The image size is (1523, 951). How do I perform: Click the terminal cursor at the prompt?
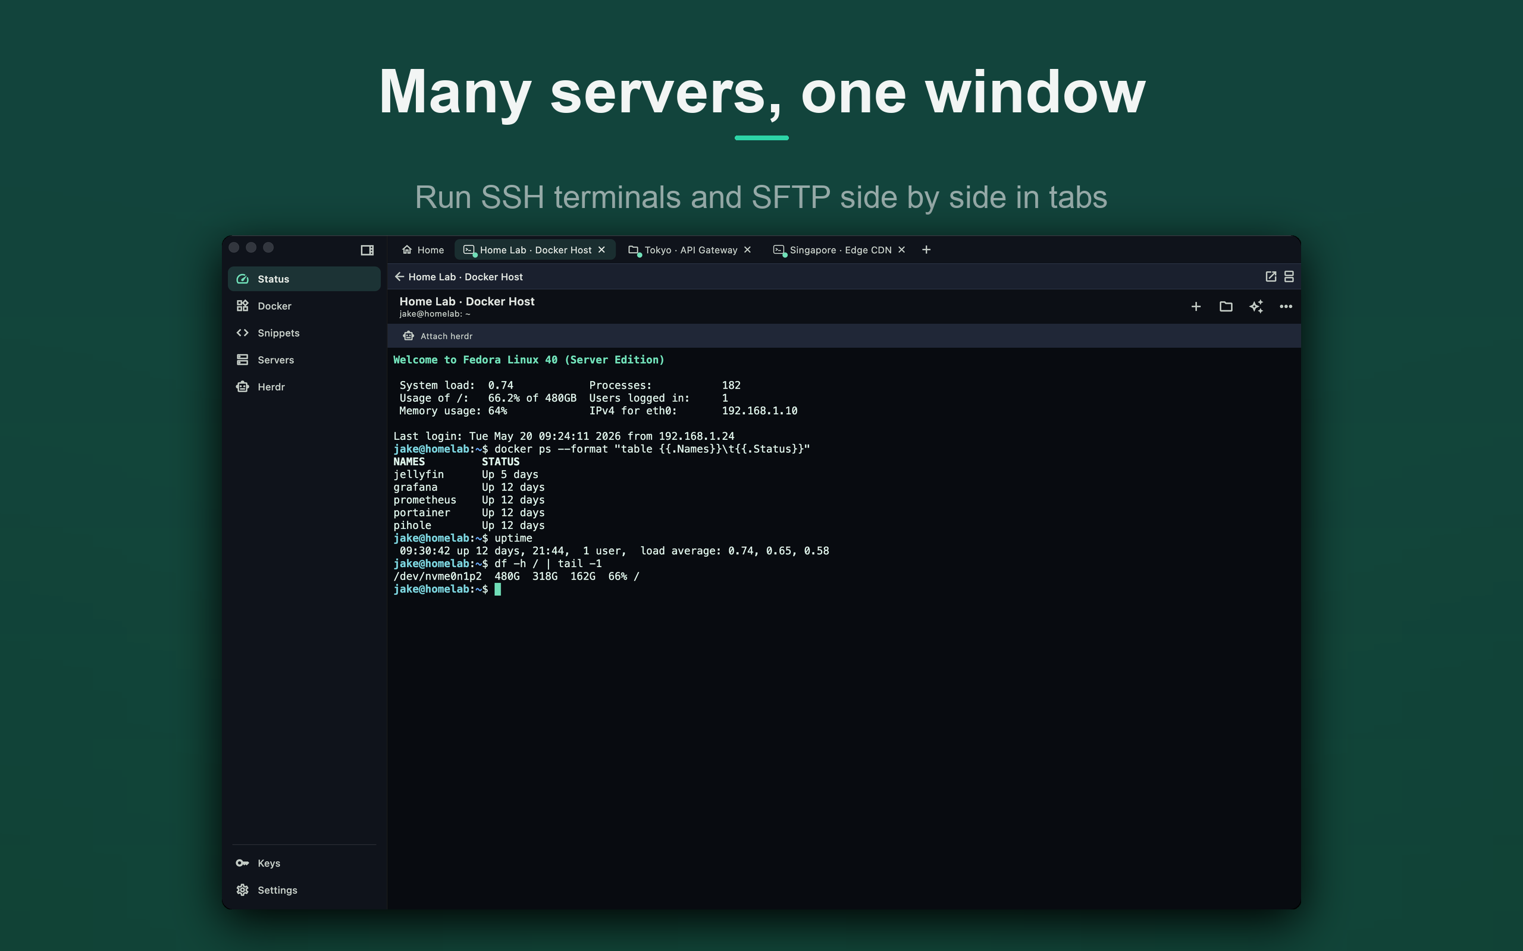point(498,590)
